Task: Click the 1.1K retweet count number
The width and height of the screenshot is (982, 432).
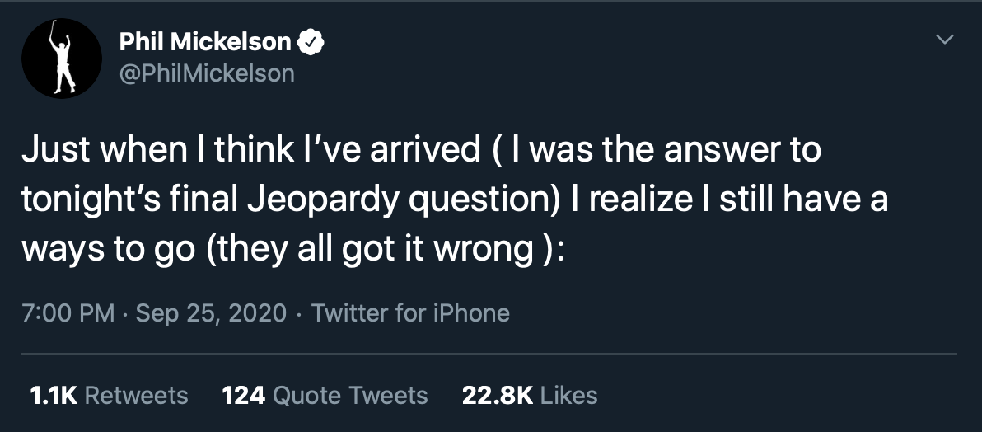Action: tap(54, 395)
